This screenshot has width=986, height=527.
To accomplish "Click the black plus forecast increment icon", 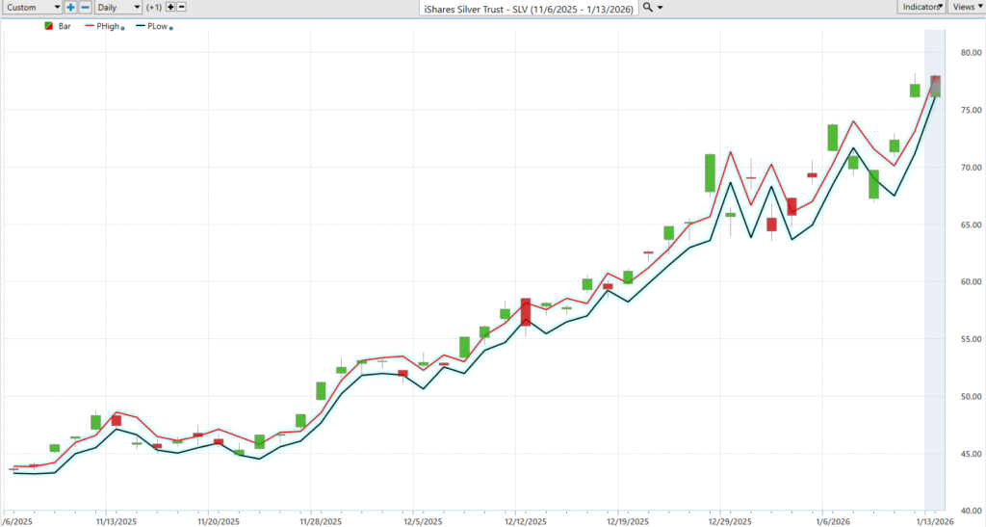I will tap(170, 7).
